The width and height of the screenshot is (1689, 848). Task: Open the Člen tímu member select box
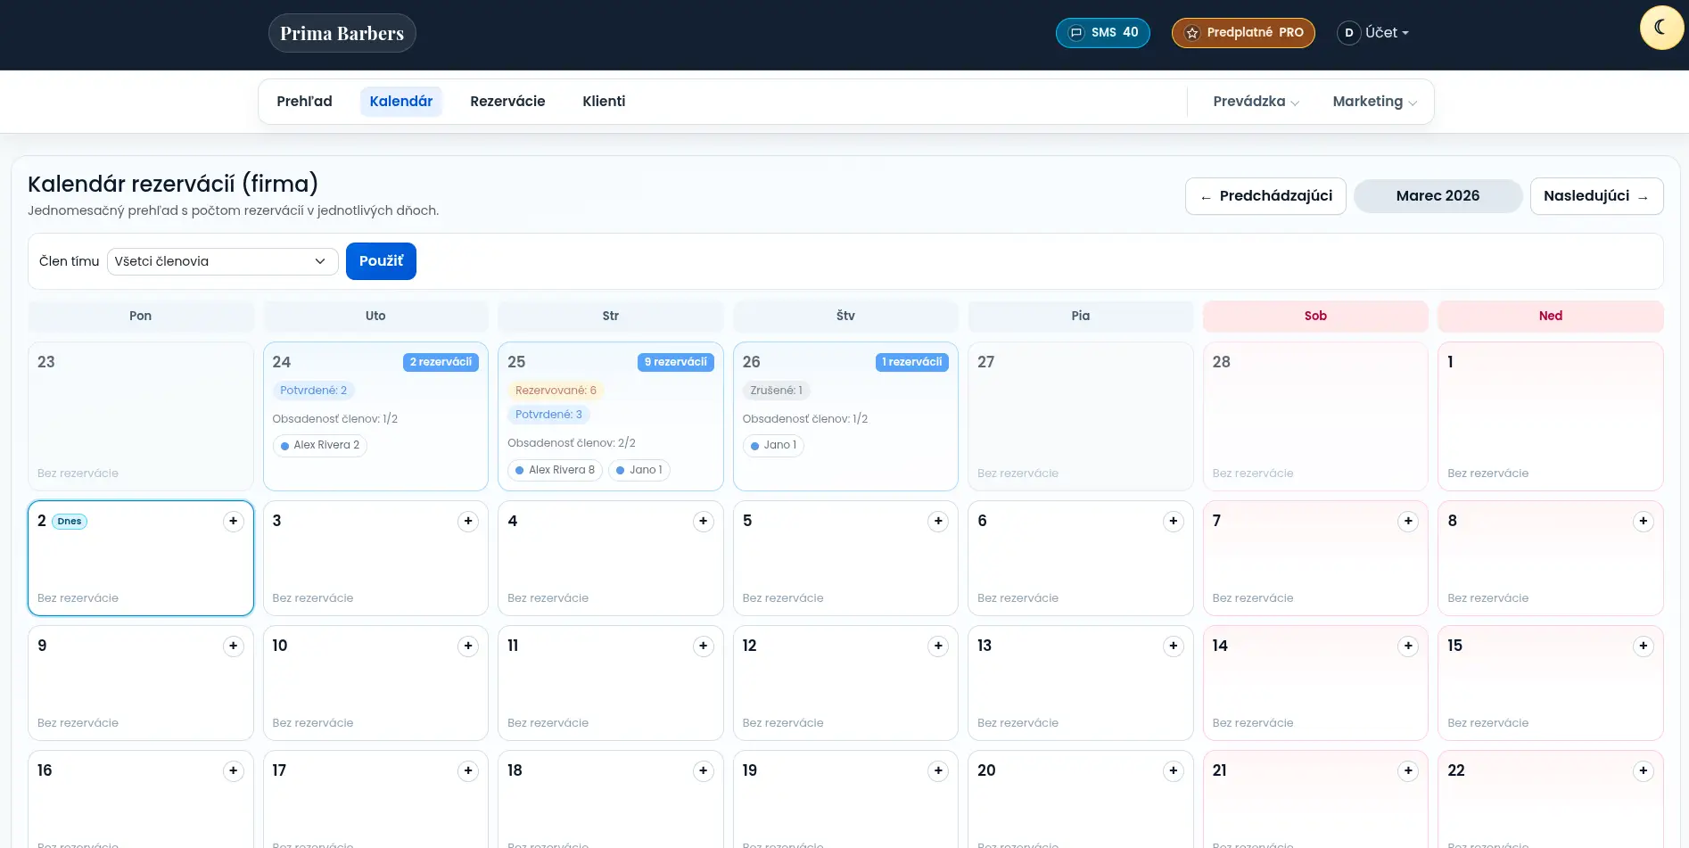pyautogui.click(x=222, y=261)
